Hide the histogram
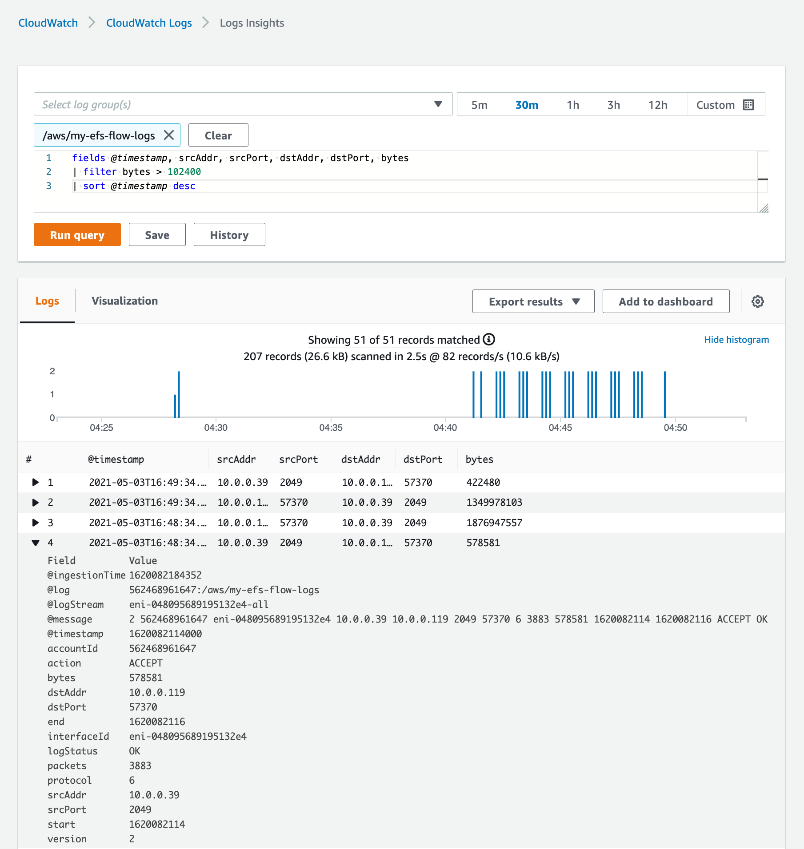The height and width of the screenshot is (849, 804). click(x=736, y=339)
